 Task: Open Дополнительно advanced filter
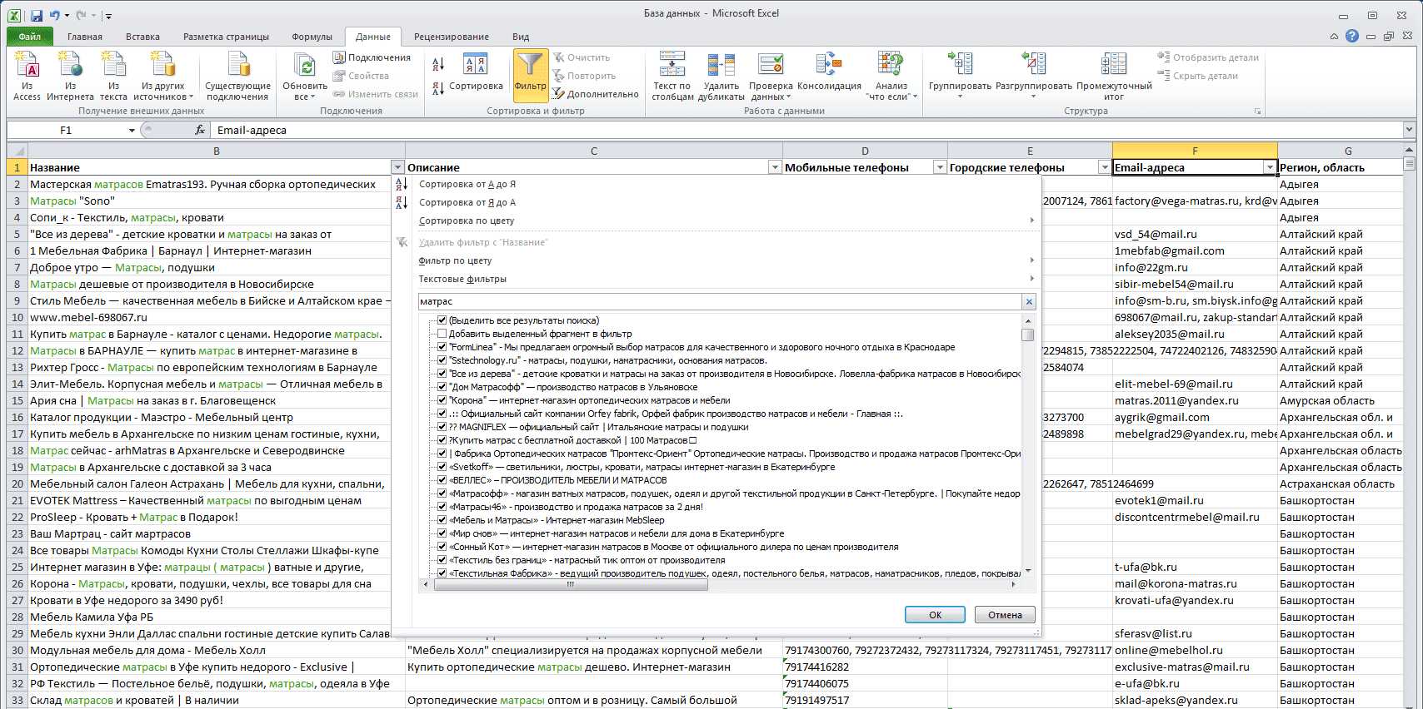(596, 94)
